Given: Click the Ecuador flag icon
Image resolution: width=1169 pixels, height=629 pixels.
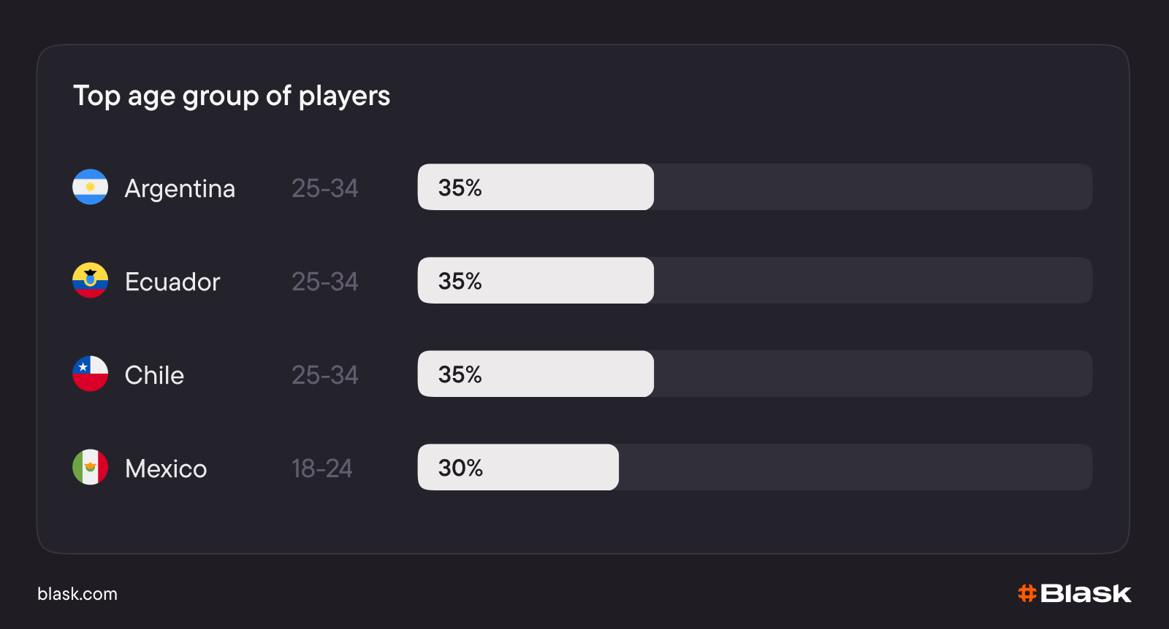Looking at the screenshot, I should pyautogui.click(x=90, y=280).
